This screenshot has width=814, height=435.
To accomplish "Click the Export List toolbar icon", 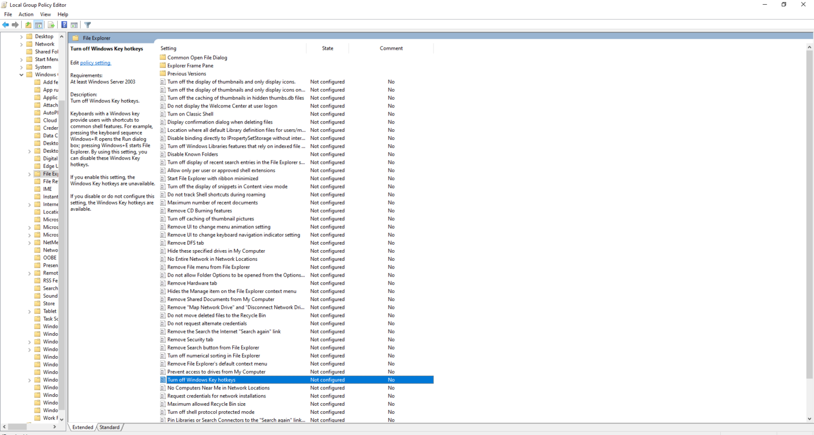I will [x=51, y=25].
